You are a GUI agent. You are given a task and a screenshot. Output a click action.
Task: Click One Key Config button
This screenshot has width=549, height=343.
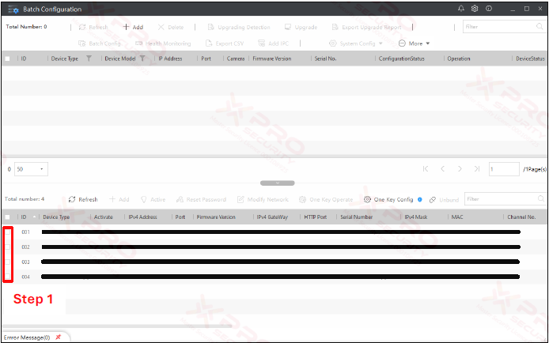pos(388,200)
